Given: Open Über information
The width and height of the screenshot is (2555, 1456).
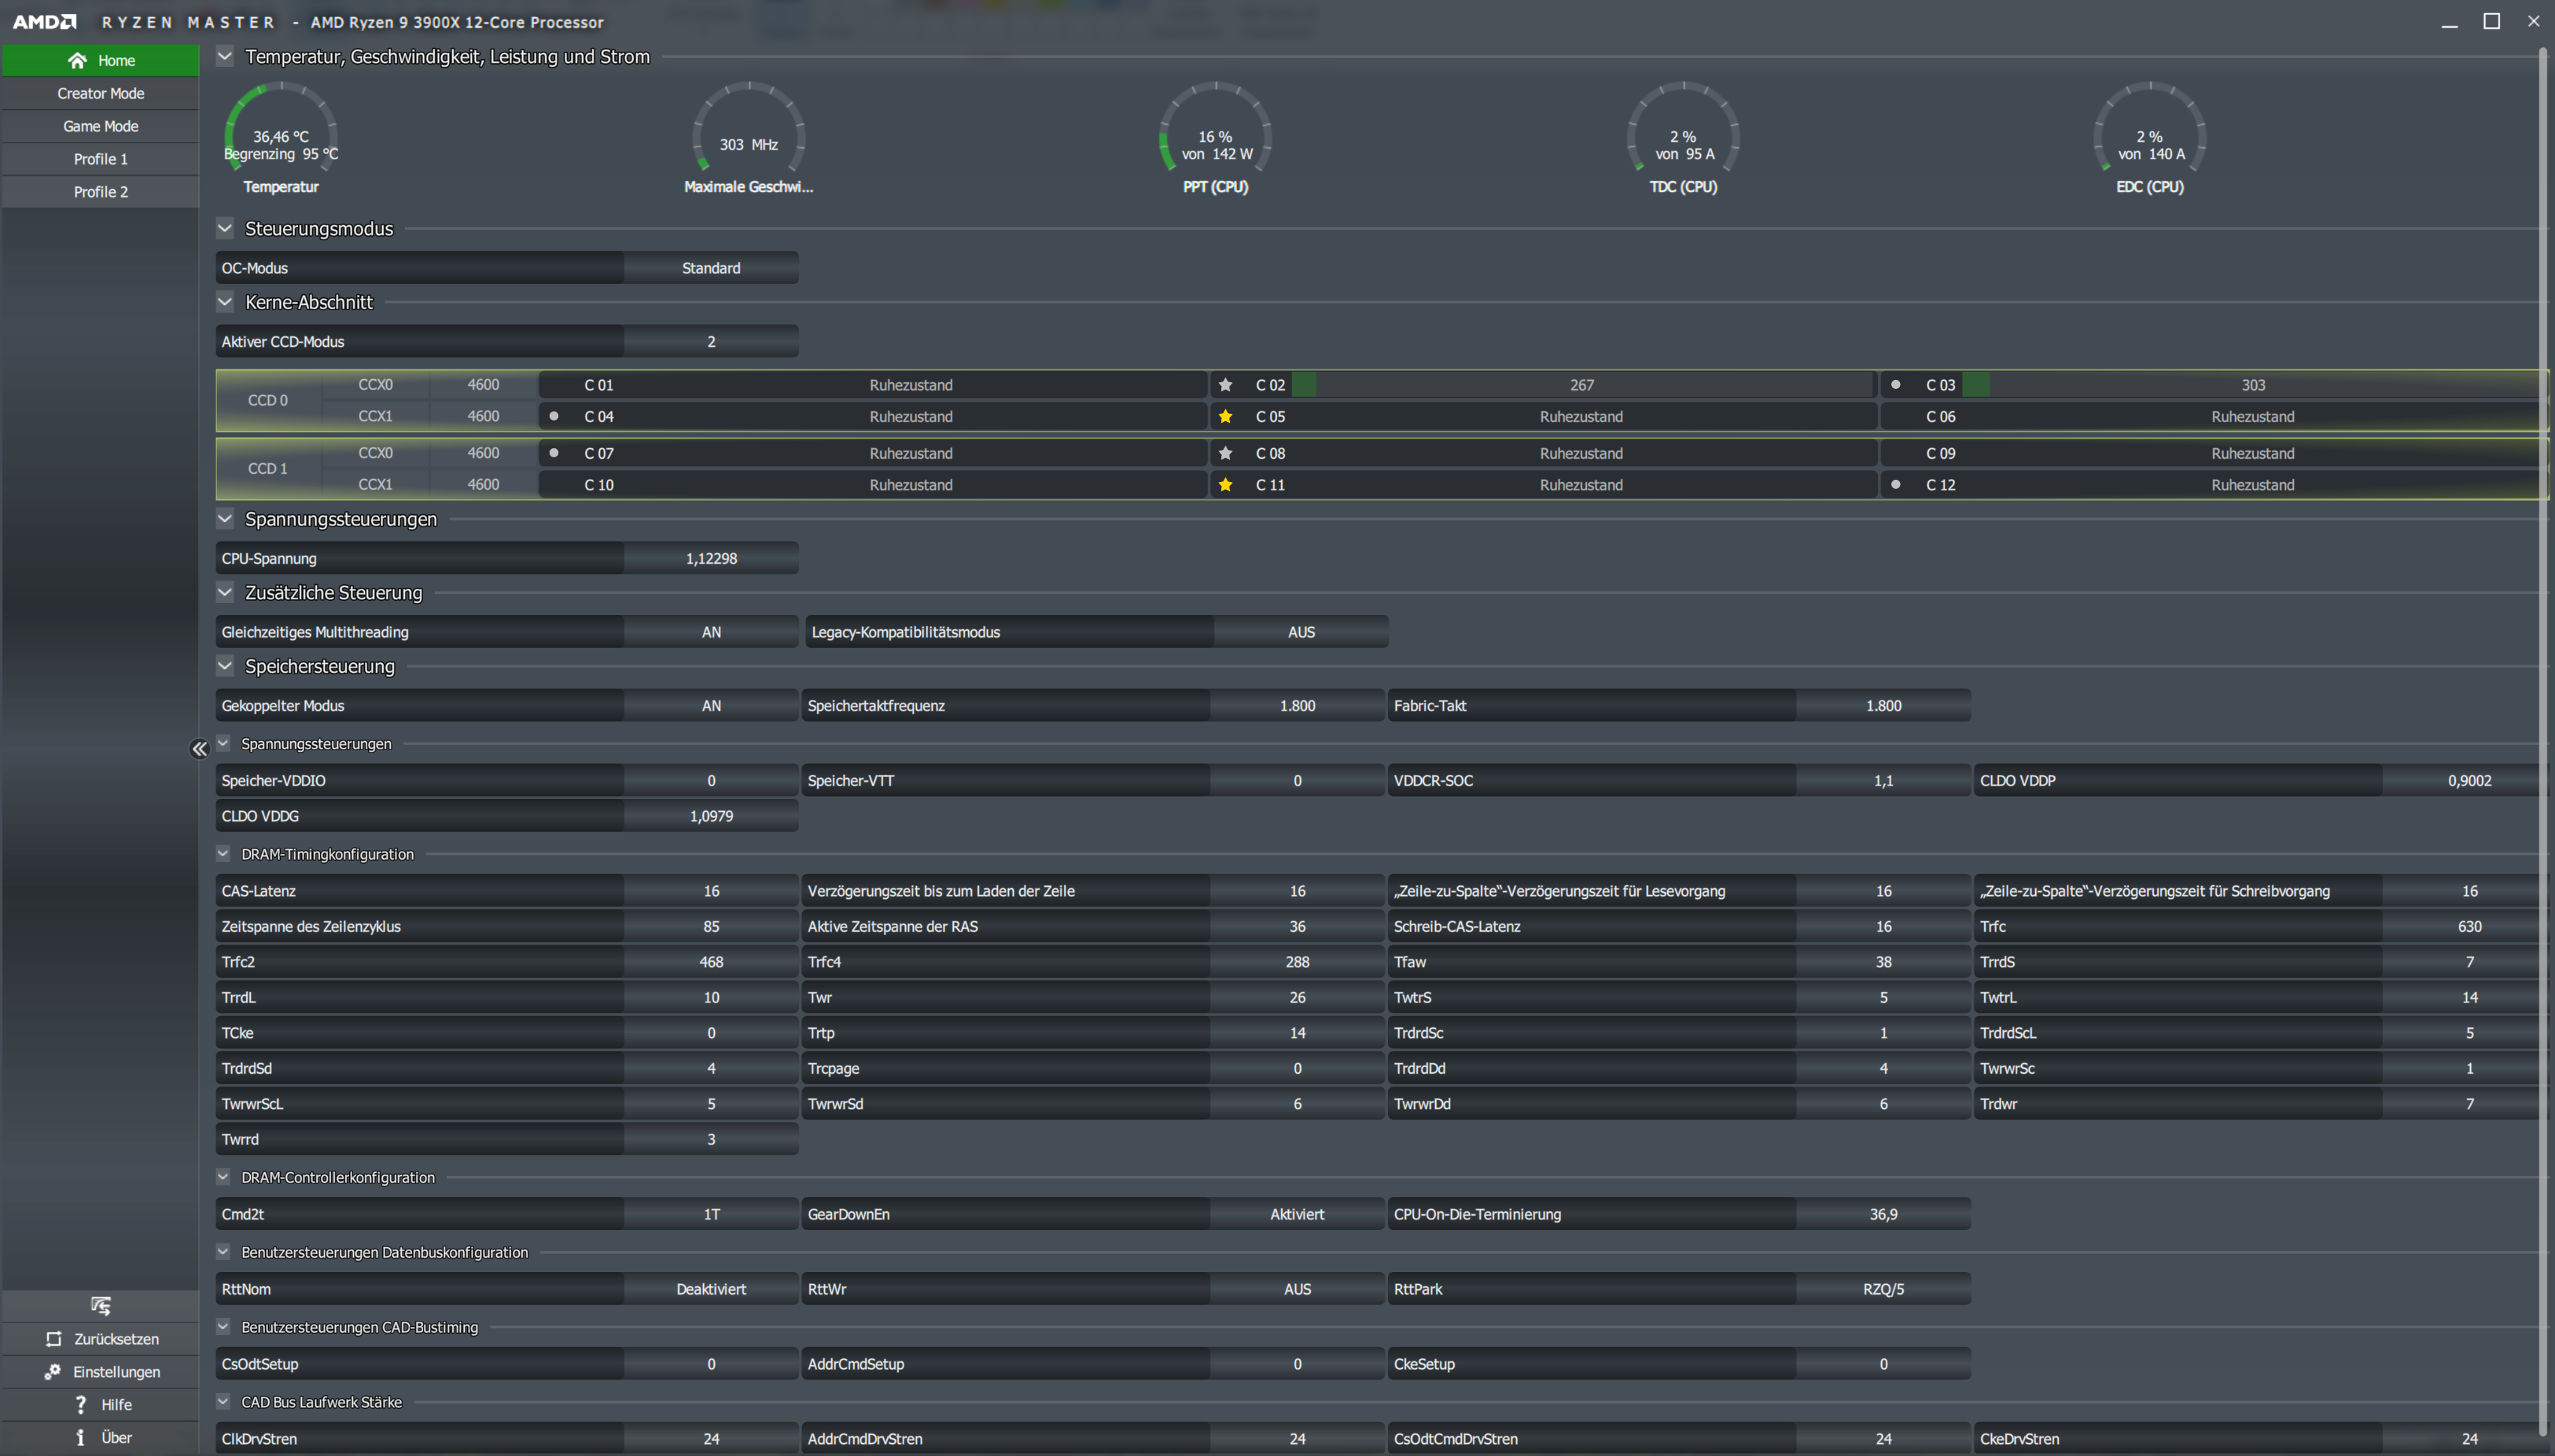Looking at the screenshot, I should coord(101,1438).
